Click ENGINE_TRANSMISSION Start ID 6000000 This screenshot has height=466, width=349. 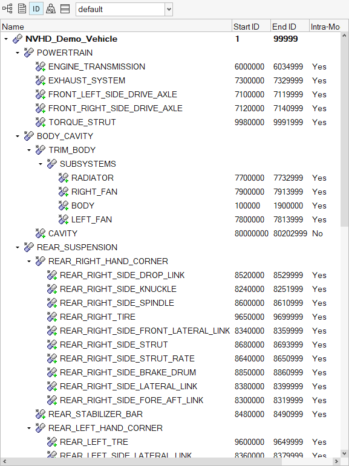pyautogui.click(x=249, y=66)
